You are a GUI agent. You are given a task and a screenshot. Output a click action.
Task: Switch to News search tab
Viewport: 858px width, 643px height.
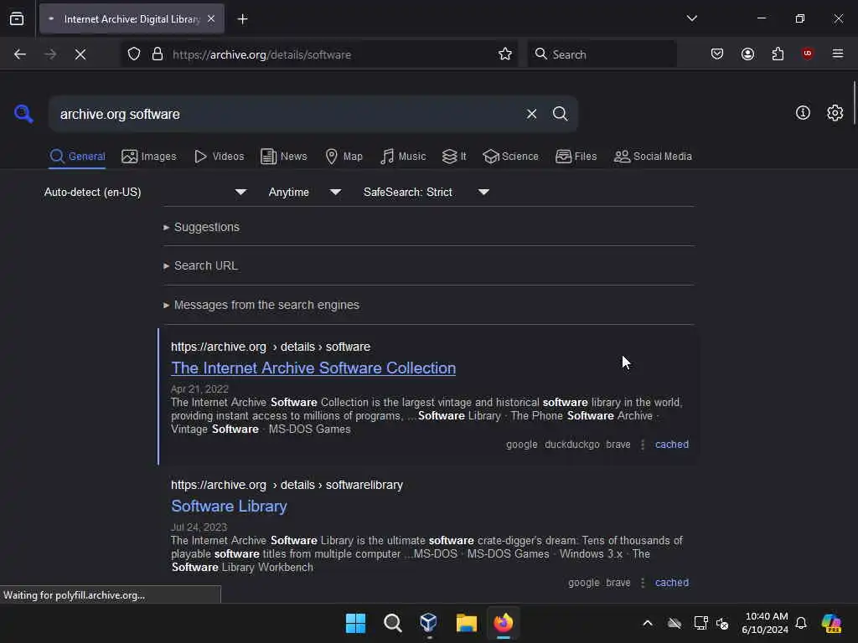pos(283,157)
